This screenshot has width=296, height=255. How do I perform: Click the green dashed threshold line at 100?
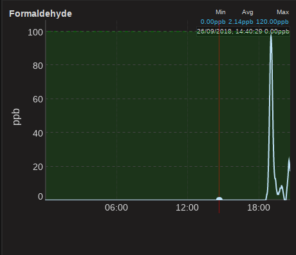coord(121,32)
